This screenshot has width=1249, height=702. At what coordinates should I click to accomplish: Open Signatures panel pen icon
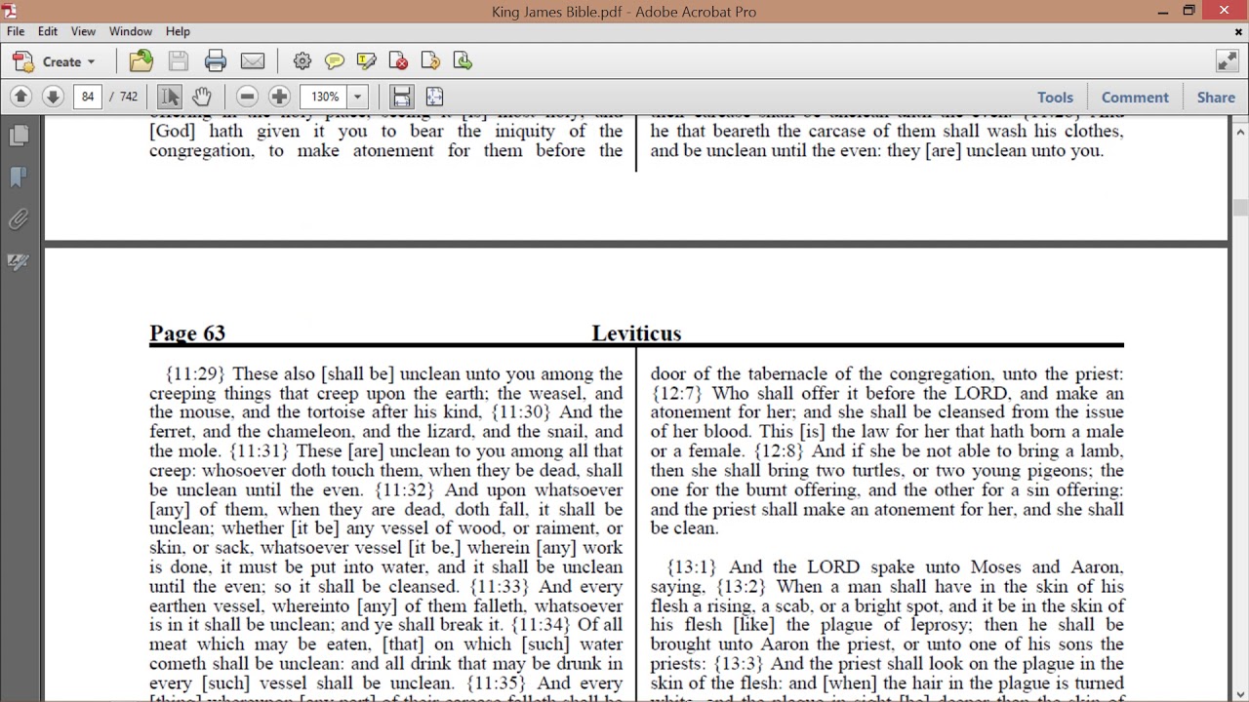[x=18, y=261]
